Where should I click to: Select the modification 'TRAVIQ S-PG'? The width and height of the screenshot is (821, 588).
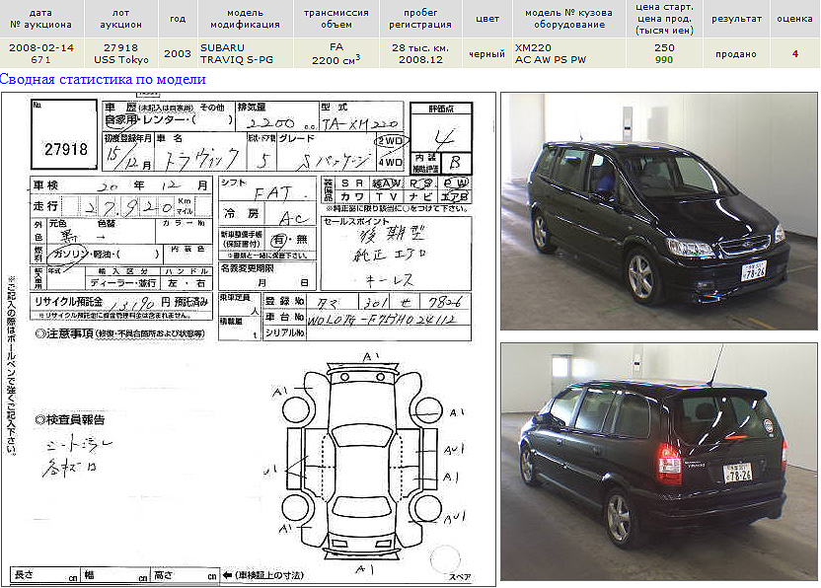237,60
